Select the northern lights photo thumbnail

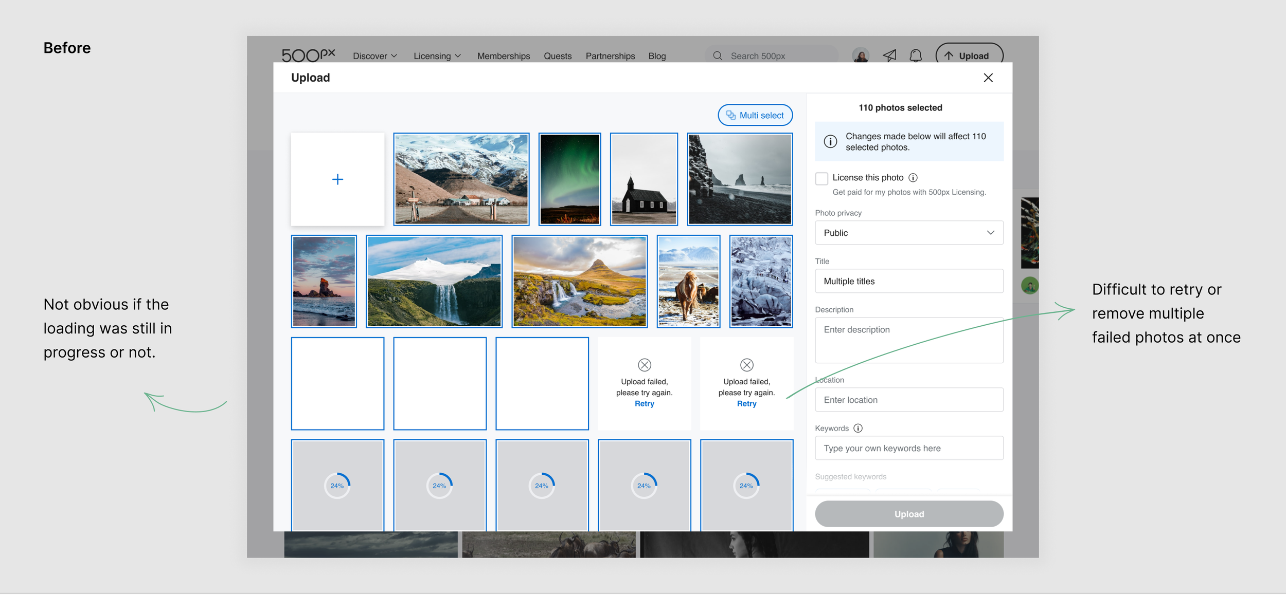tap(569, 179)
